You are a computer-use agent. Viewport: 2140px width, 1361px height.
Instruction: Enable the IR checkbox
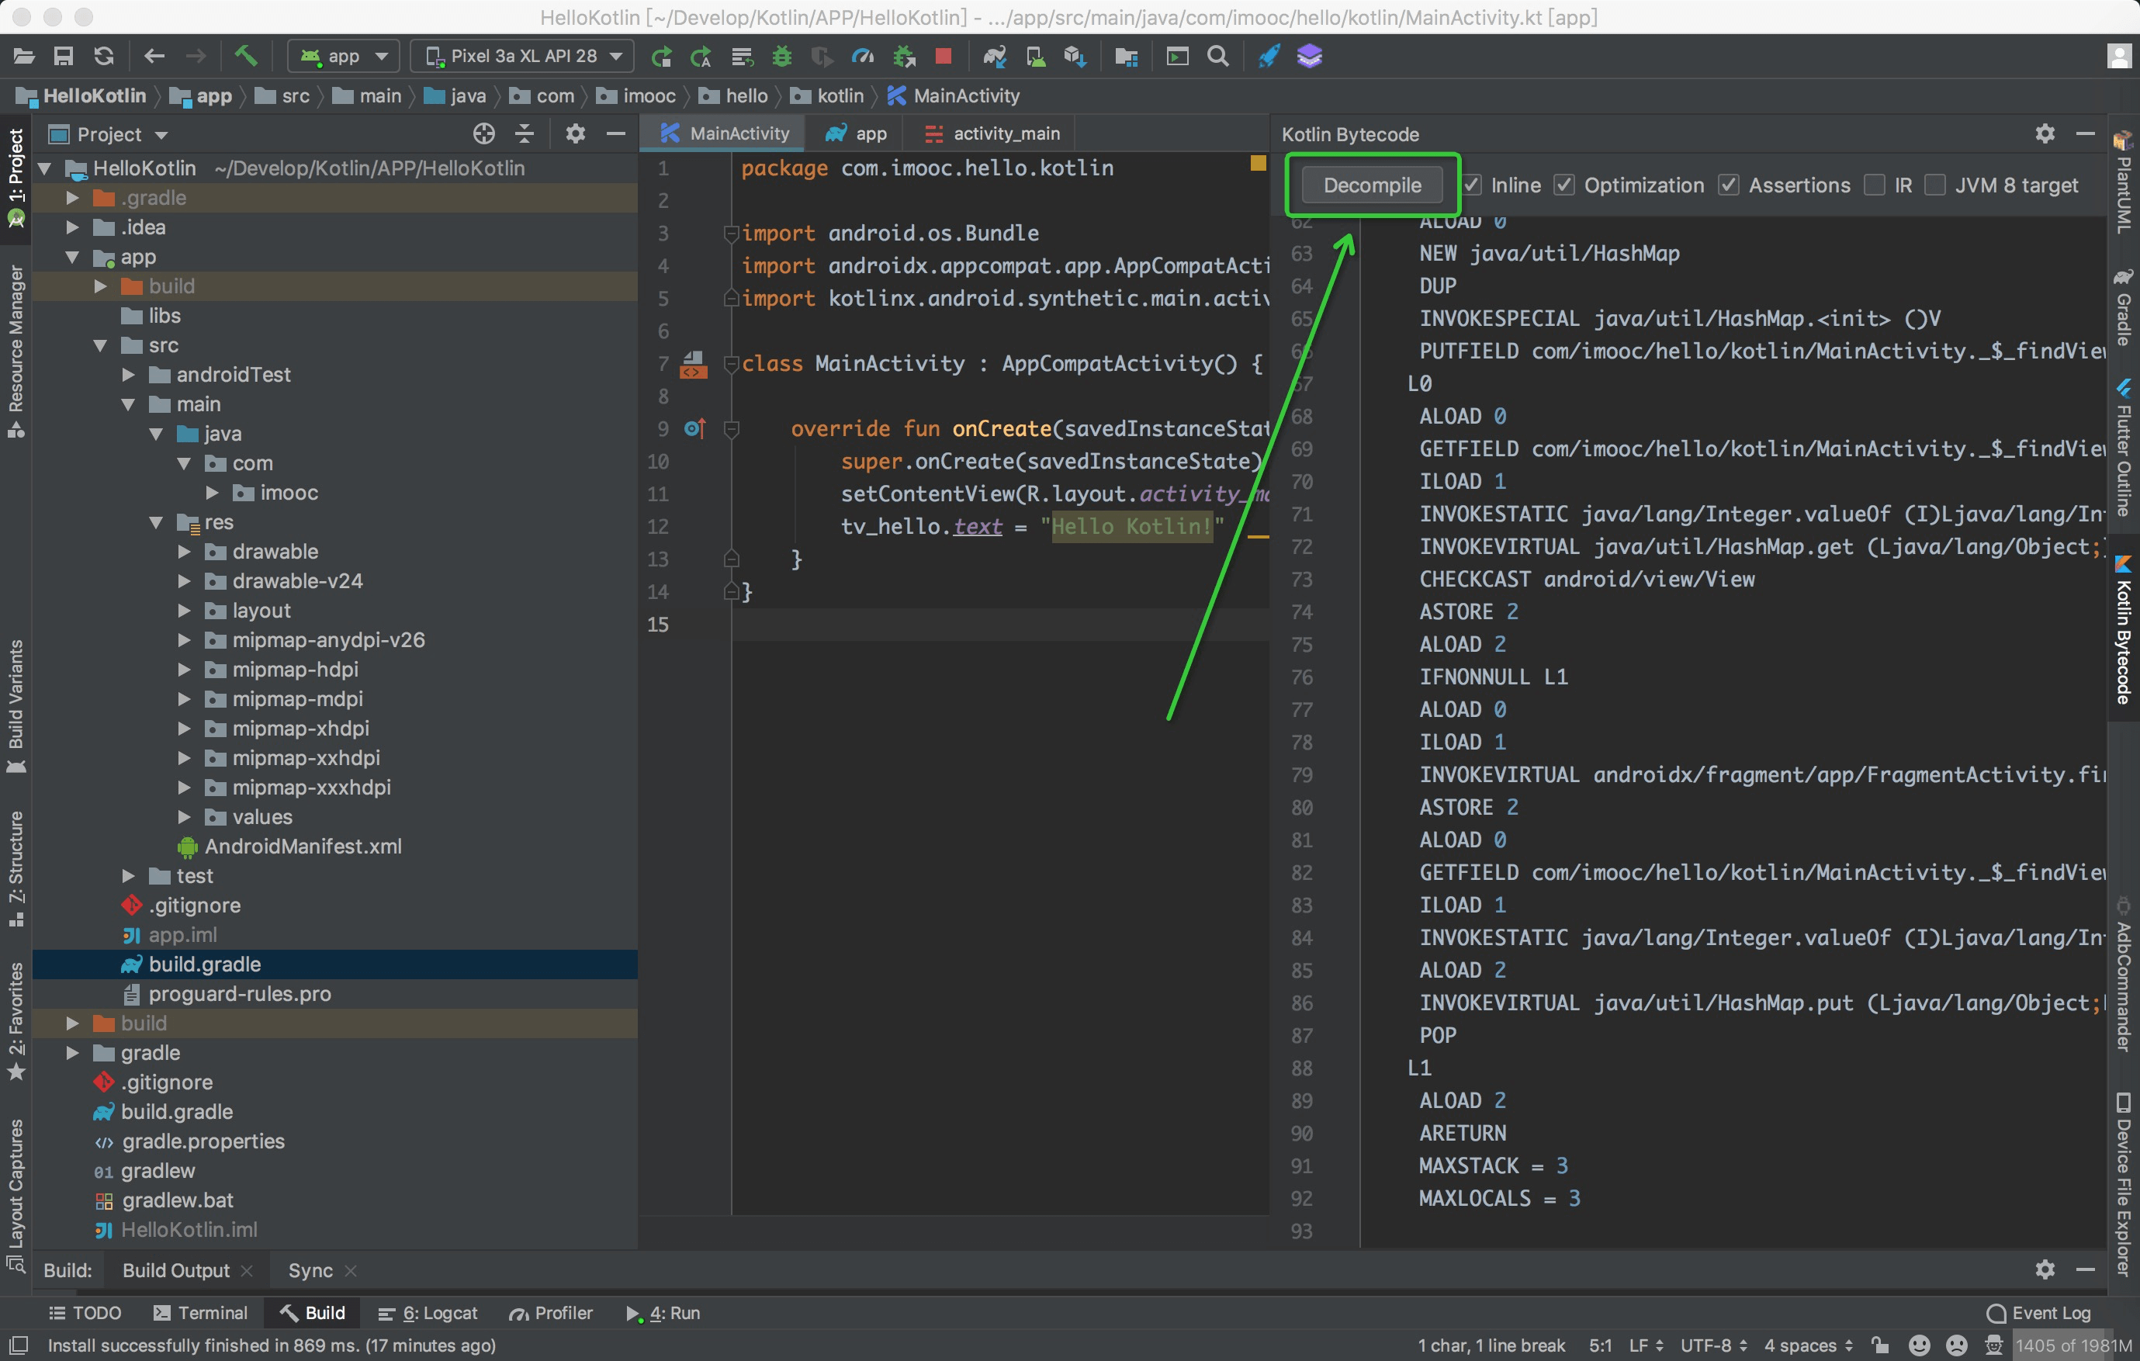point(1875,185)
